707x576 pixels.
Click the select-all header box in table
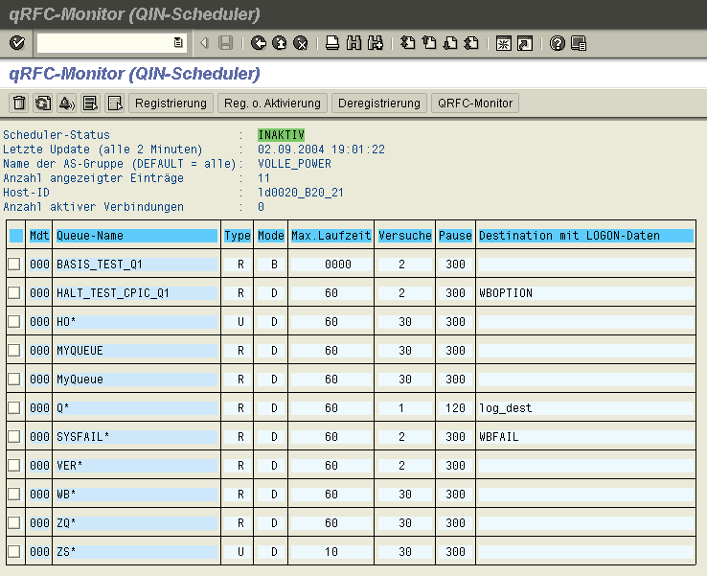[x=15, y=236]
